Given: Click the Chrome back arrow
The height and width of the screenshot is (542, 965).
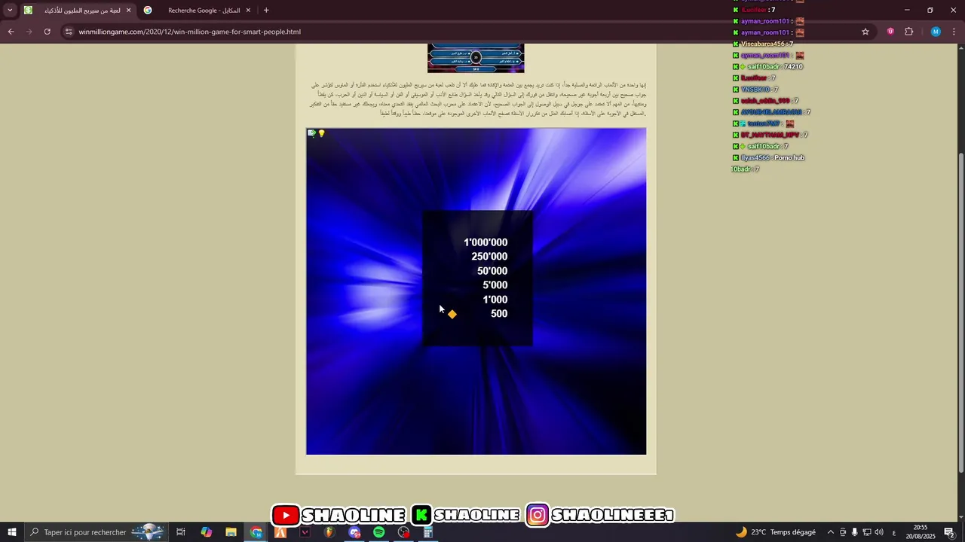Looking at the screenshot, I should click(11, 32).
